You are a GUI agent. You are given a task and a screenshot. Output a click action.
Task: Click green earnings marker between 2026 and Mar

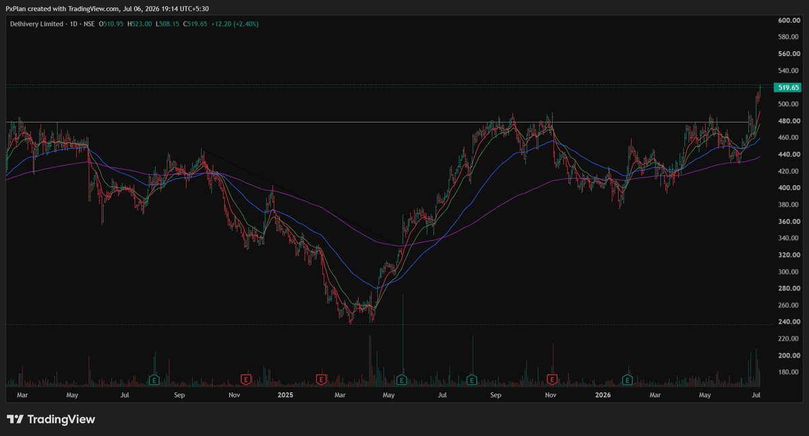627,379
